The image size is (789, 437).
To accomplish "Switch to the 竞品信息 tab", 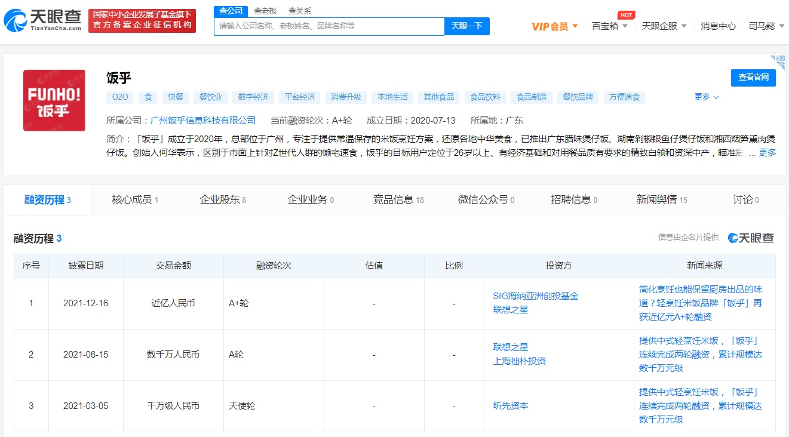I will pyautogui.click(x=398, y=200).
